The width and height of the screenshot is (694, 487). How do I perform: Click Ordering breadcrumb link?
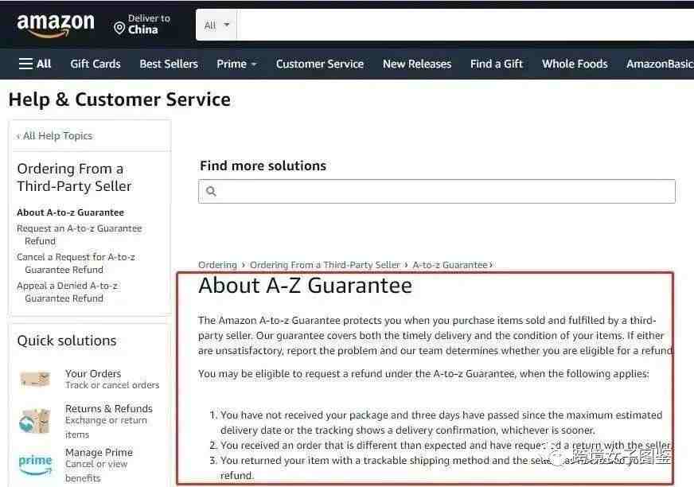tap(217, 265)
